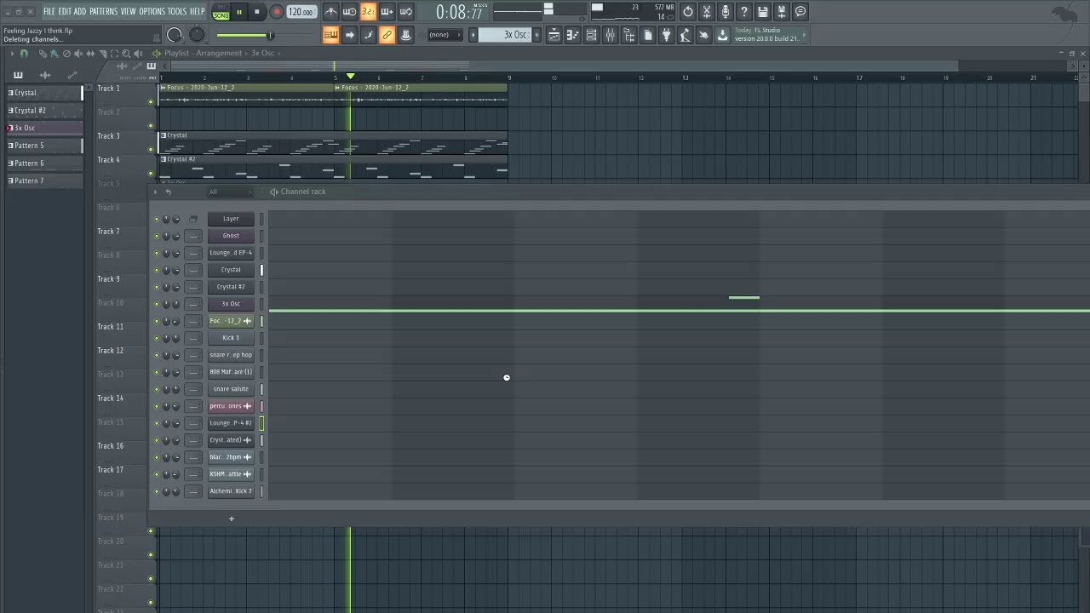Open the PATTERNS menu
This screenshot has height=613, width=1090.
click(x=103, y=12)
